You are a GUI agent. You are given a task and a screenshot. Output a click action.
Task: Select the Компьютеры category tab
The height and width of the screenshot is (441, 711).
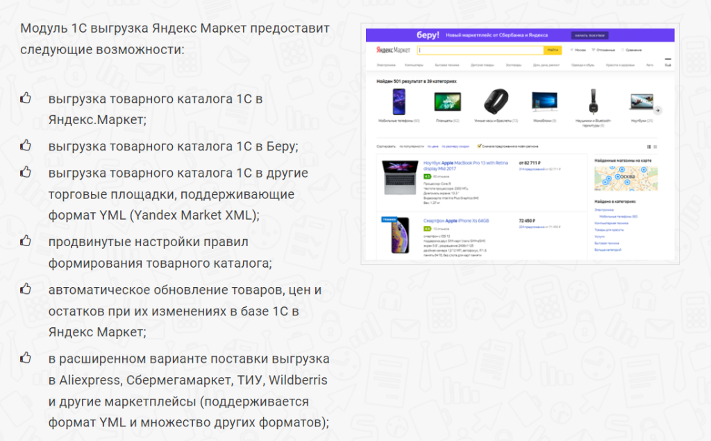(x=412, y=64)
